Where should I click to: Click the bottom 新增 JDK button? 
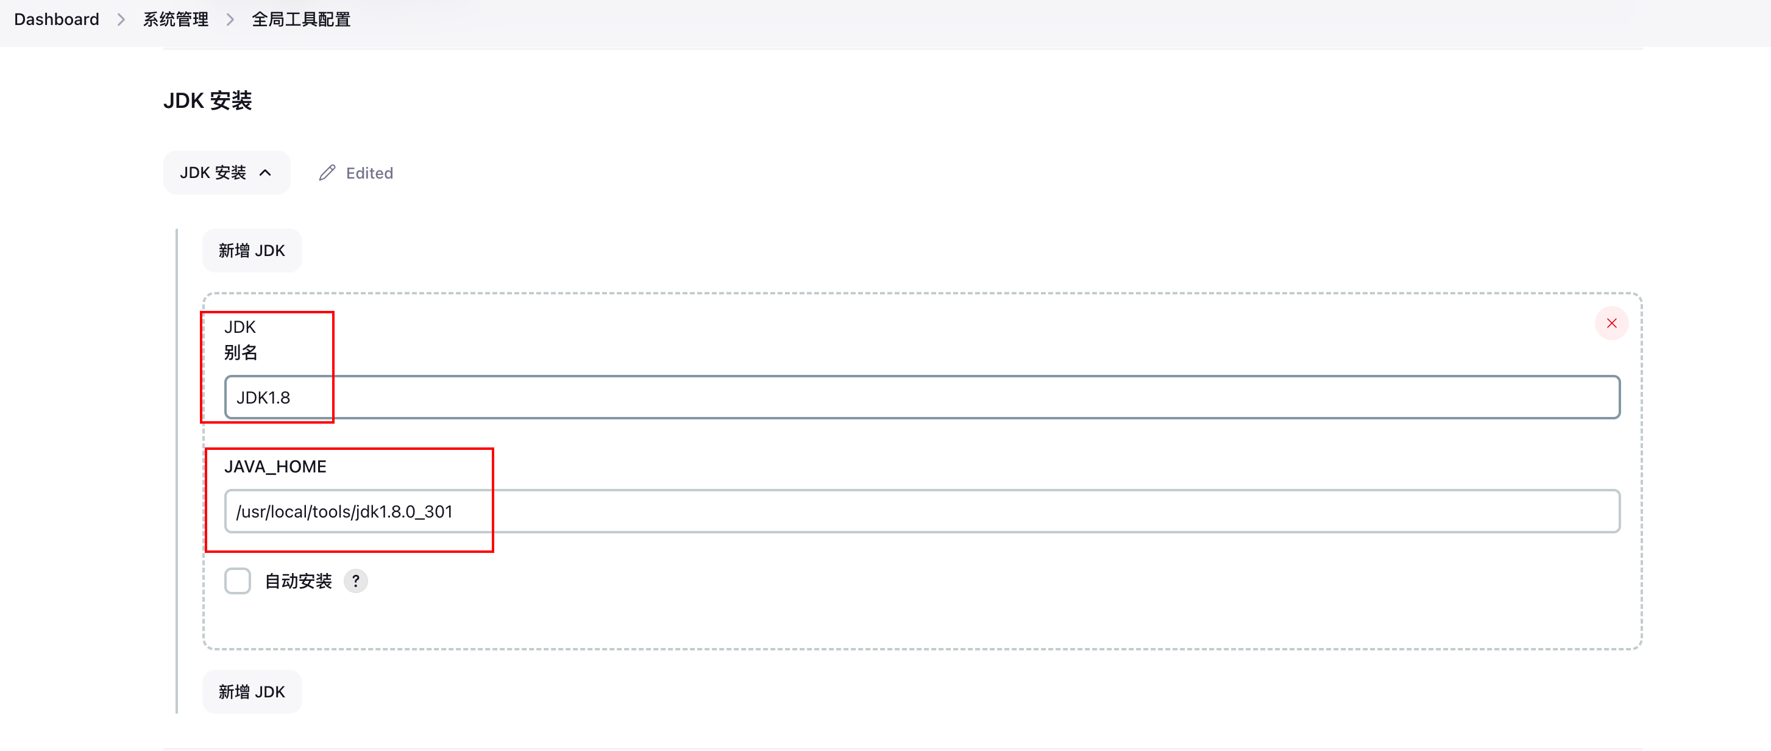click(252, 692)
